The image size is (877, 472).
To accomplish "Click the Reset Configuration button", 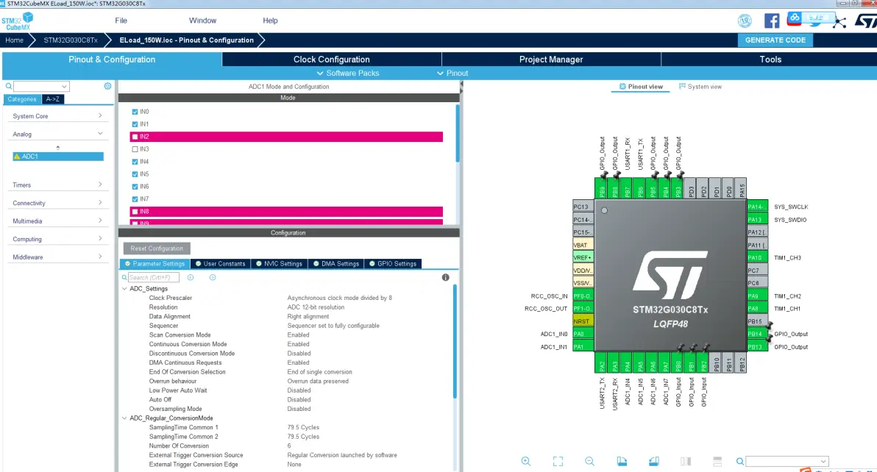I will [x=157, y=248].
